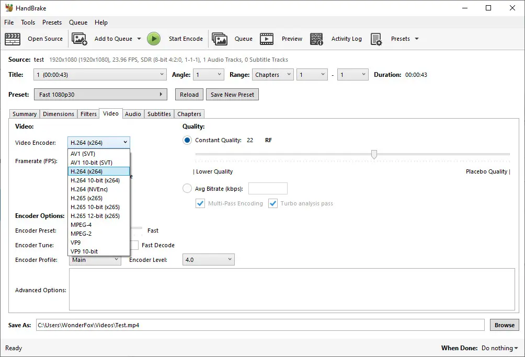The height and width of the screenshot is (357, 525).
Task: Open the File menu
Action: pos(9,22)
